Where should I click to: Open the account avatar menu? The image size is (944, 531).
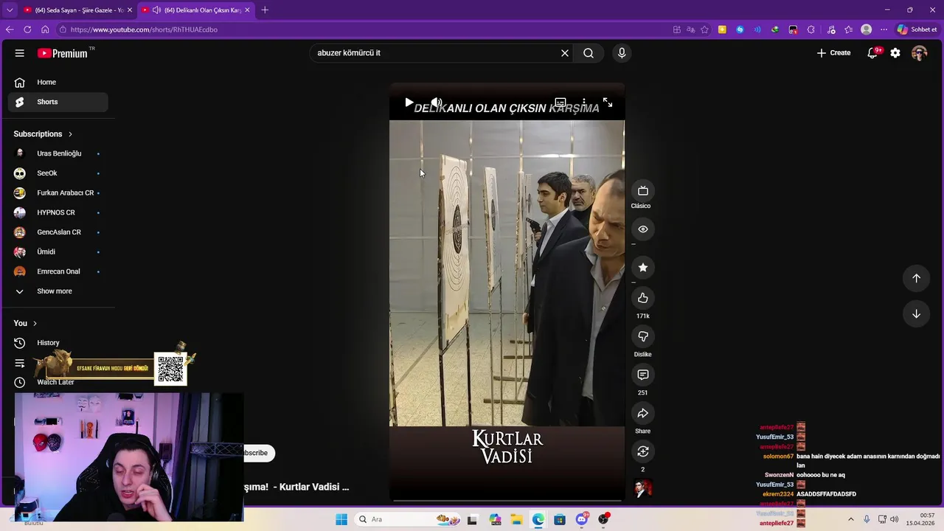click(919, 53)
